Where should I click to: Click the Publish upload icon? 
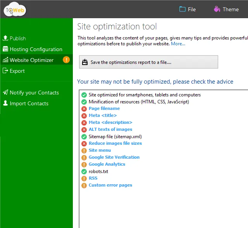coord(5,38)
